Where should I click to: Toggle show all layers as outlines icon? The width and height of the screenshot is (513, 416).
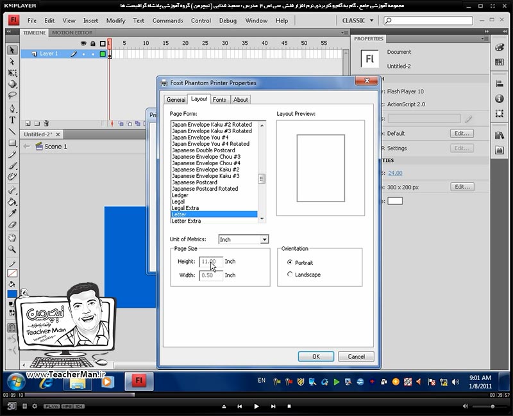[103, 44]
